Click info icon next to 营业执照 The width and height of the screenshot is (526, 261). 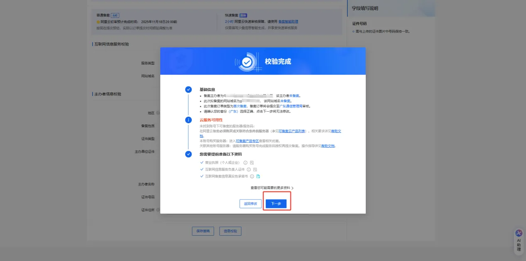pyautogui.click(x=245, y=163)
